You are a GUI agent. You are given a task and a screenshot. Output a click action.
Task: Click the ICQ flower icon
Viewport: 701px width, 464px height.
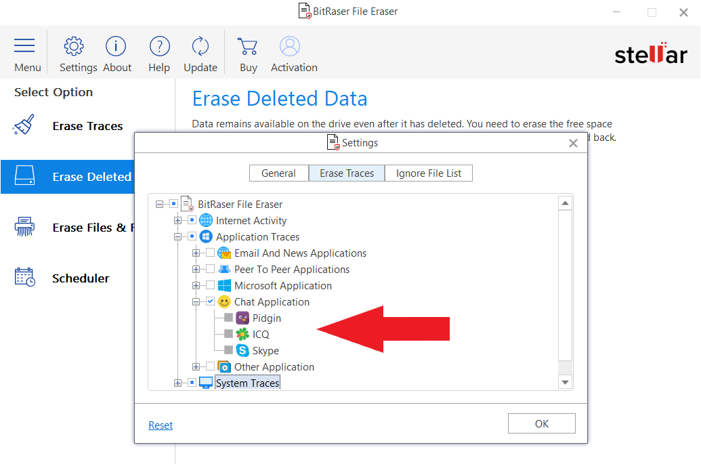(x=242, y=334)
